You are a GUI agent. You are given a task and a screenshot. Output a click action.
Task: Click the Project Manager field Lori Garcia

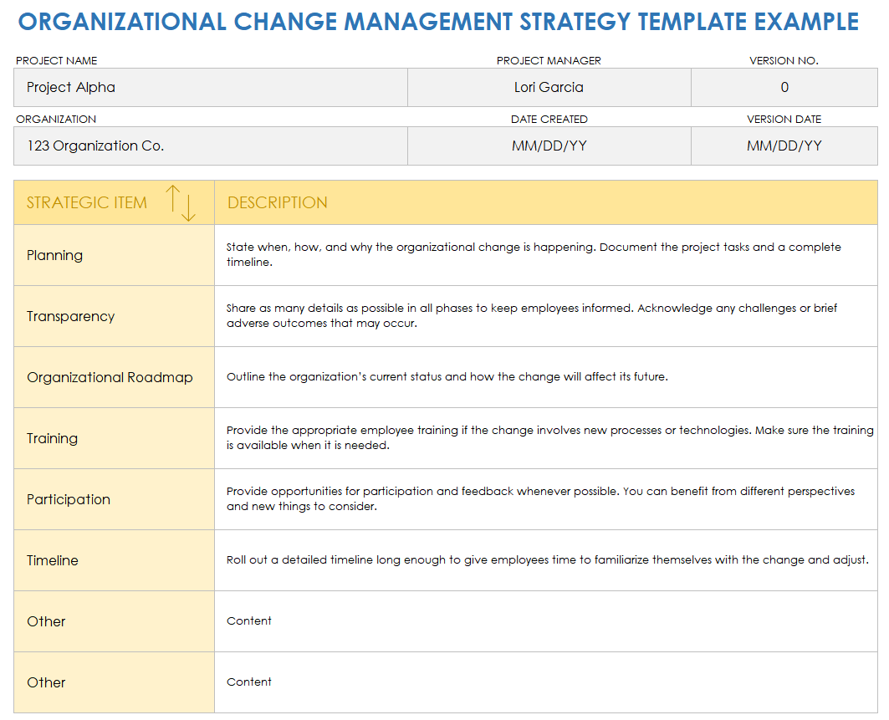[549, 88]
